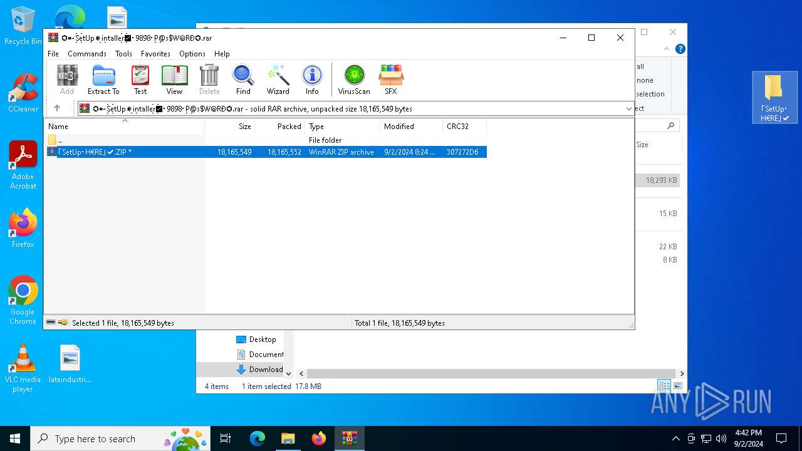Click Explorer's horizontal scrollbar track
802x451 pixels.
[x=491, y=373]
